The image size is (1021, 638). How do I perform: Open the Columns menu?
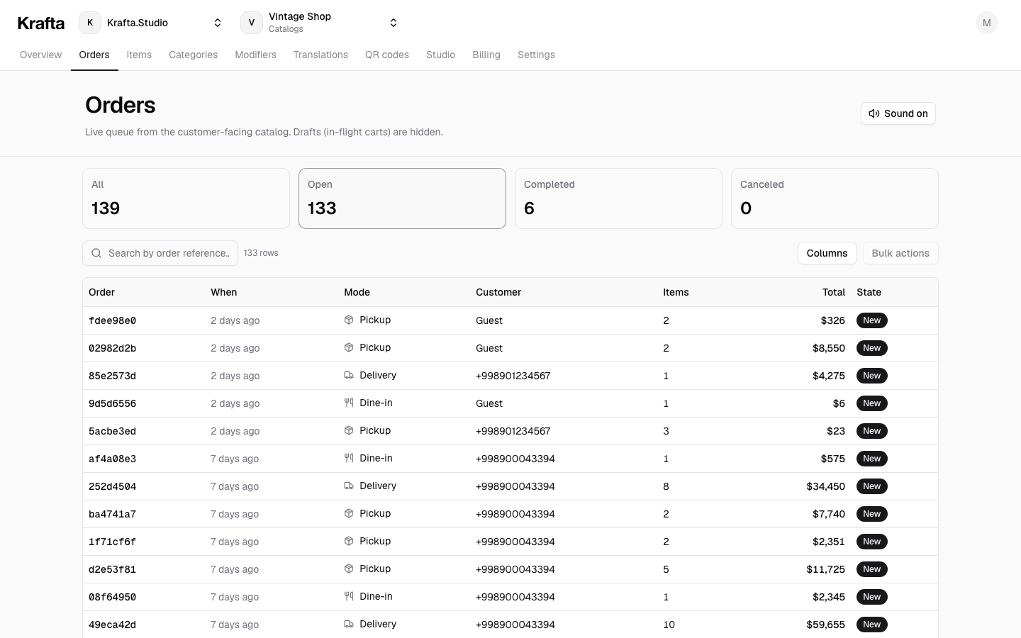[x=827, y=253]
